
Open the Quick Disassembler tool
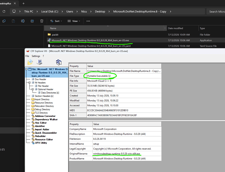46,133
